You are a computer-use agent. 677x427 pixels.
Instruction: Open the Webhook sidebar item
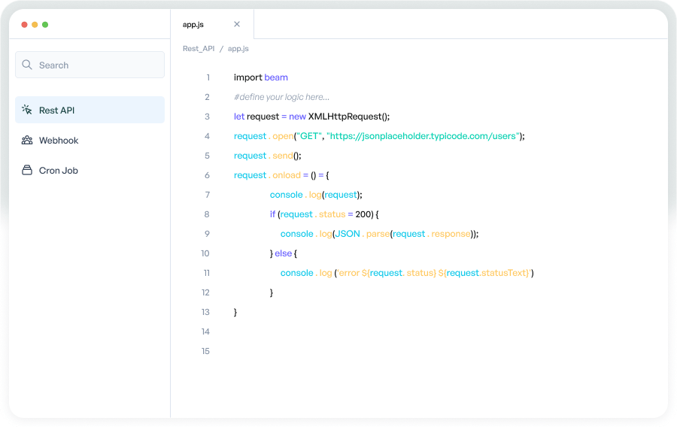59,141
